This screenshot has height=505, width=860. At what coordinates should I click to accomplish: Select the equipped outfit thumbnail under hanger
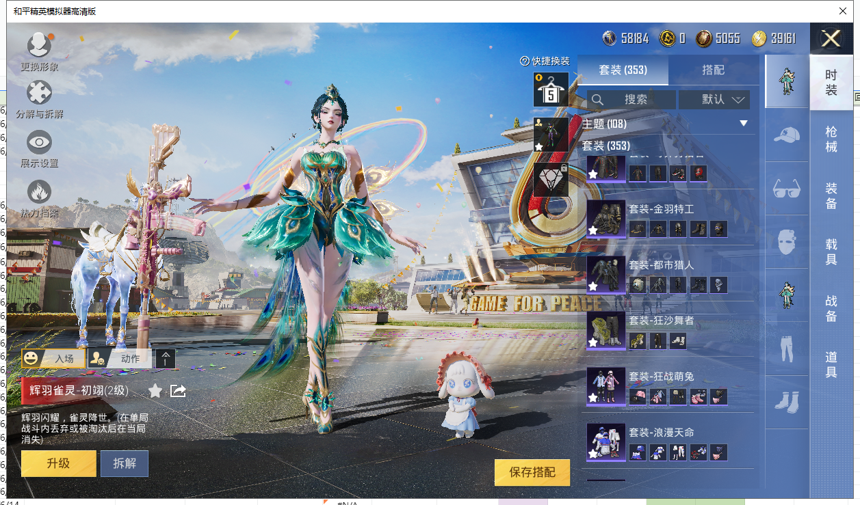pos(551,134)
